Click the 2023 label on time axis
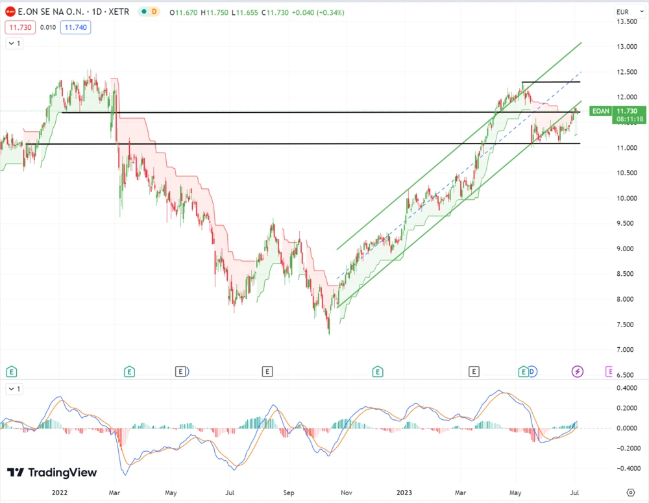 pyautogui.click(x=404, y=492)
